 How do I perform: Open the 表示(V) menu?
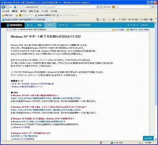(23, 11)
